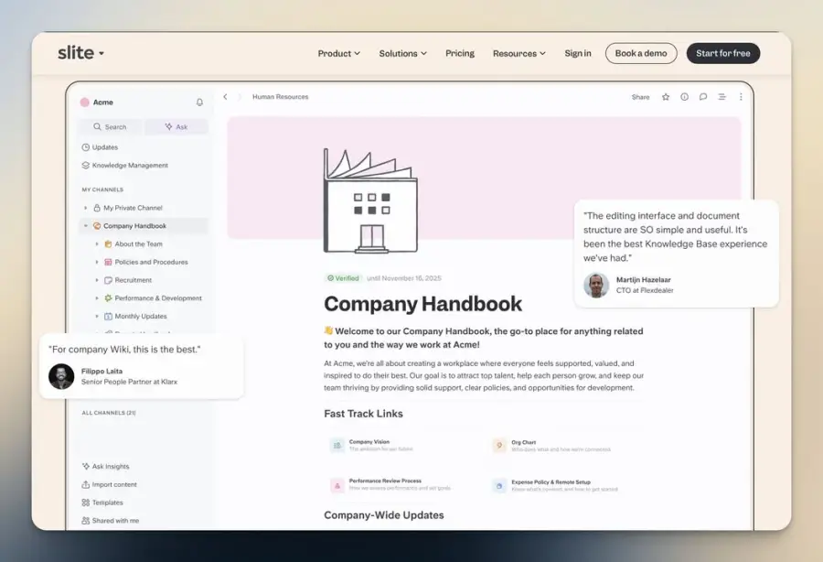Viewport: 823px width, 562px height.
Task: Open the Pricing page
Action: [x=460, y=53]
